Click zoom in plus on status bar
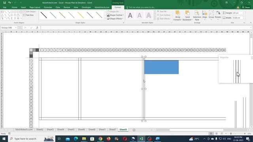Screen dimensions: 253x142 coord(245,134)
